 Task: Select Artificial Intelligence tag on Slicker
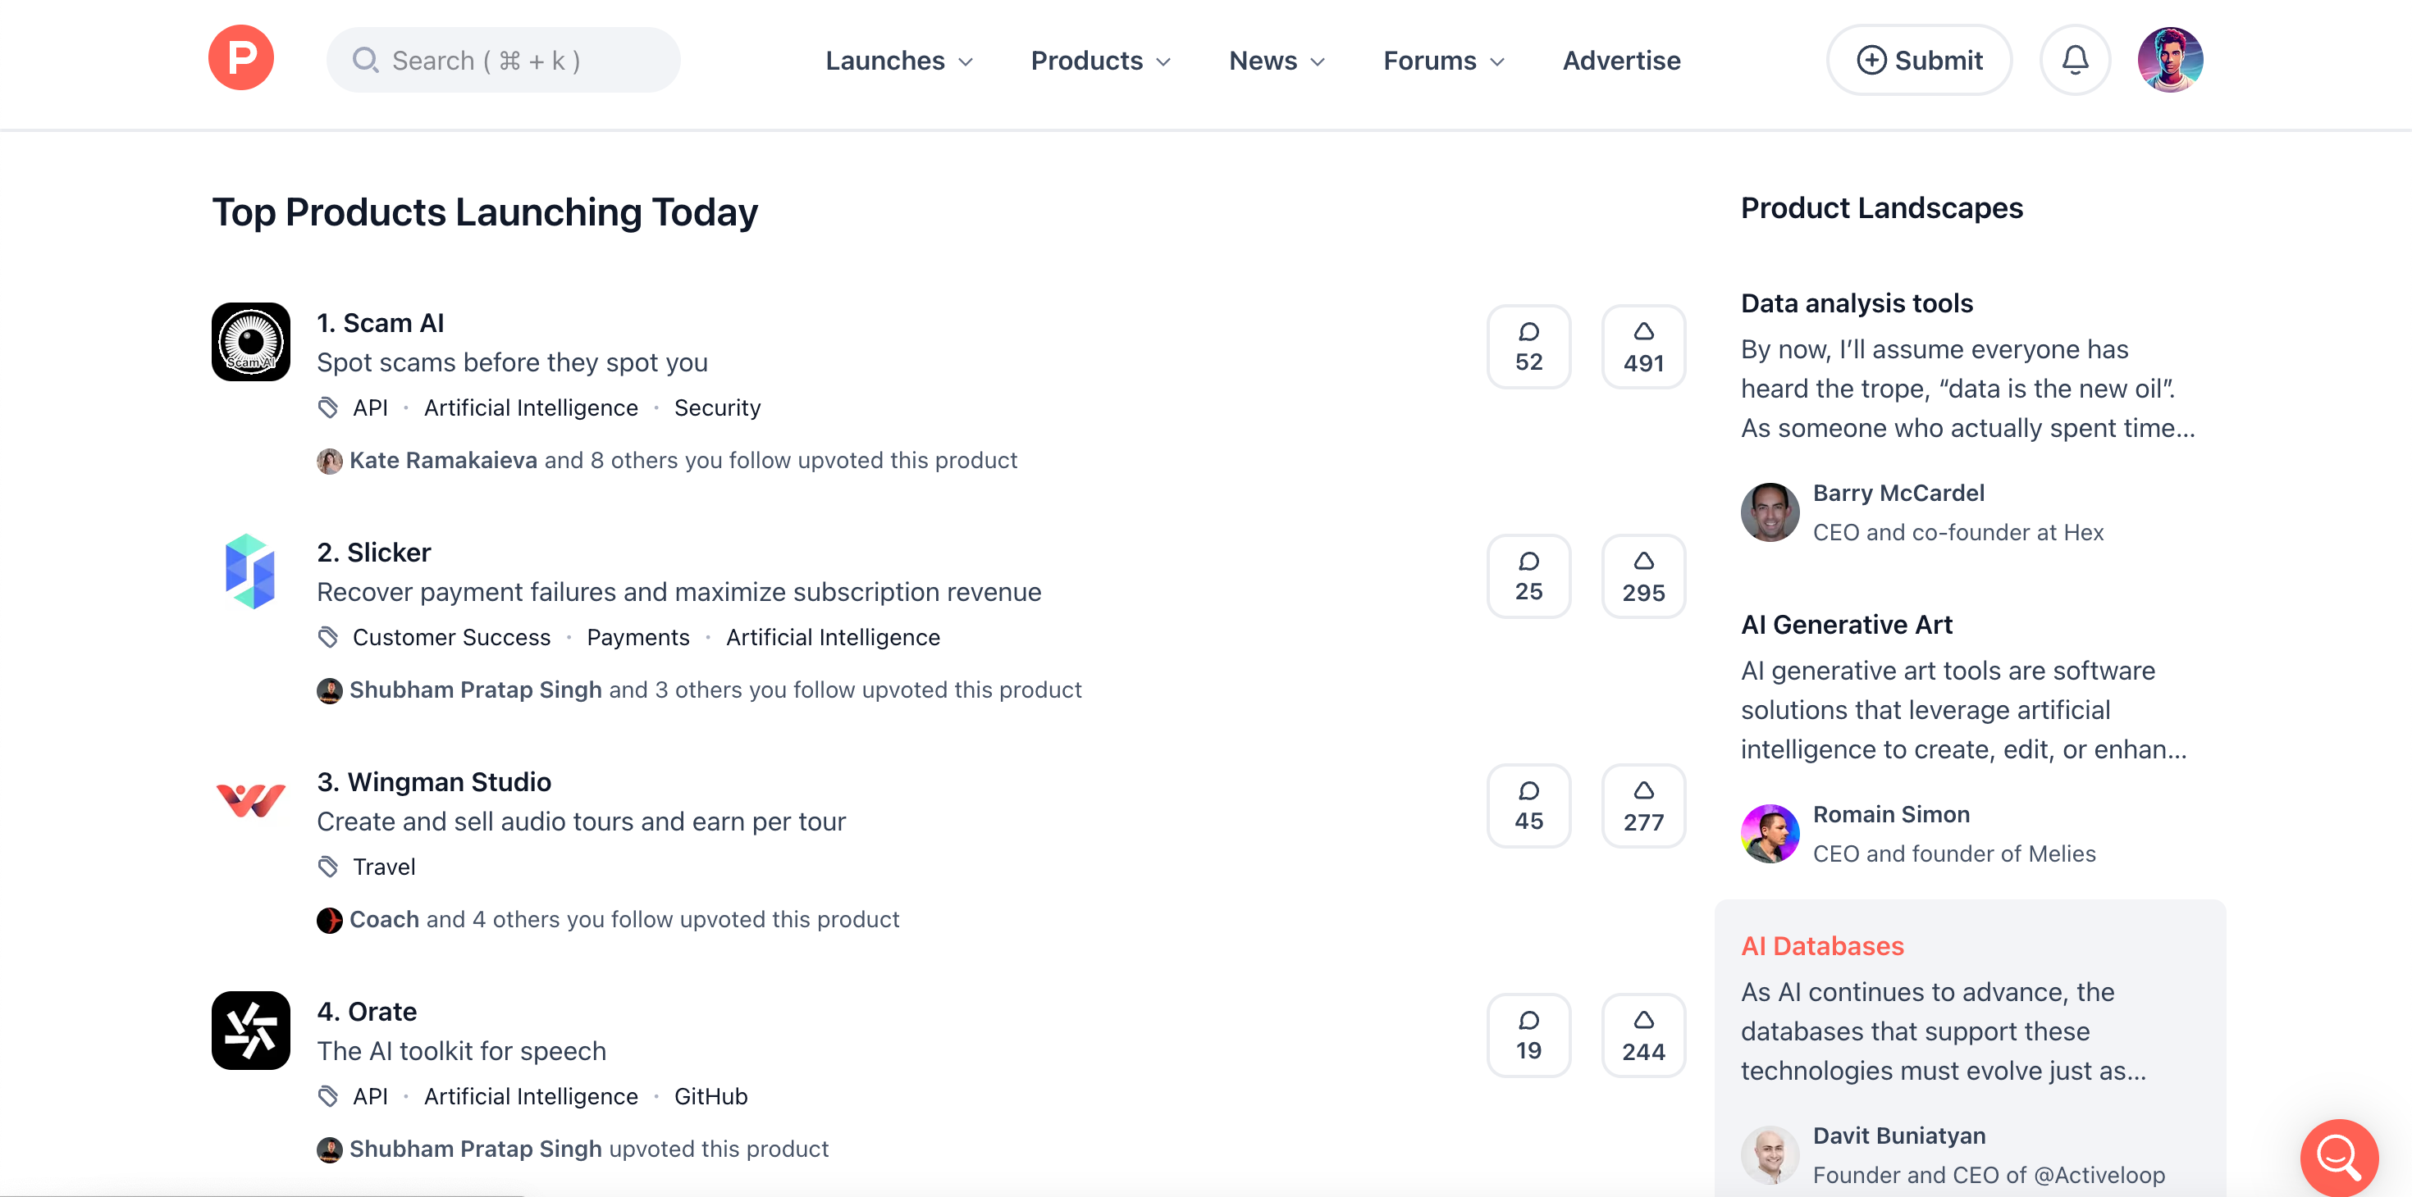click(x=833, y=637)
